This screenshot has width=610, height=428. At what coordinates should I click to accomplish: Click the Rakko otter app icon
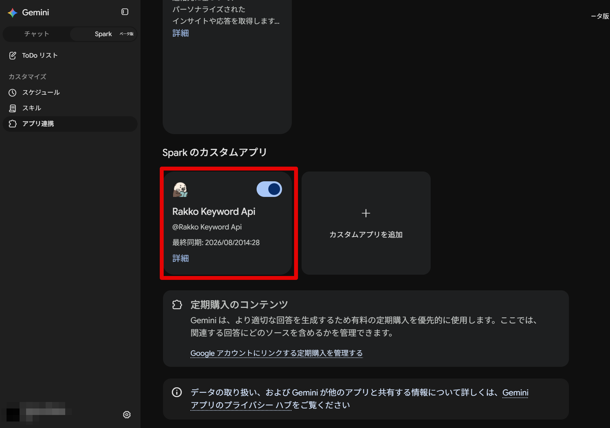coord(180,189)
